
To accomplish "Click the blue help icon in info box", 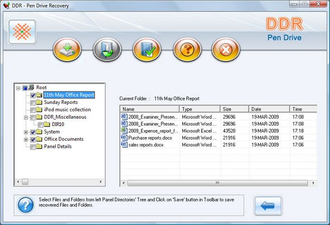I will (26, 205).
